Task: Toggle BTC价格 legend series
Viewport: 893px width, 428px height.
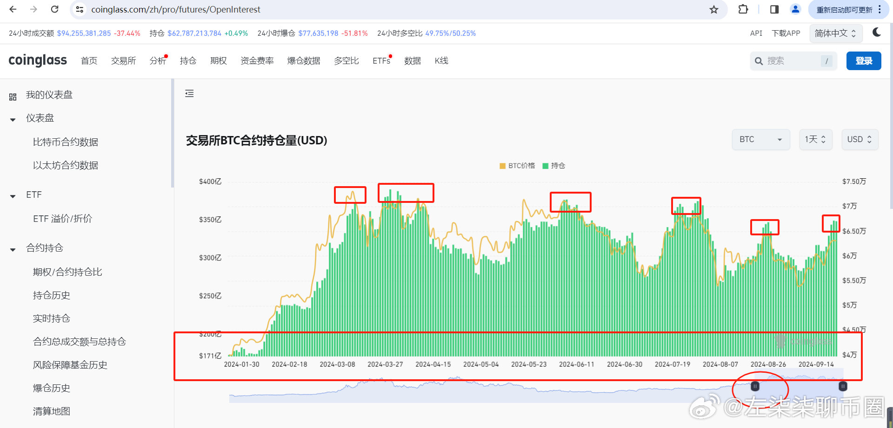Action: point(517,166)
